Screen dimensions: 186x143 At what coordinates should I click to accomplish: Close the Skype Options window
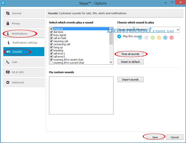181,2
